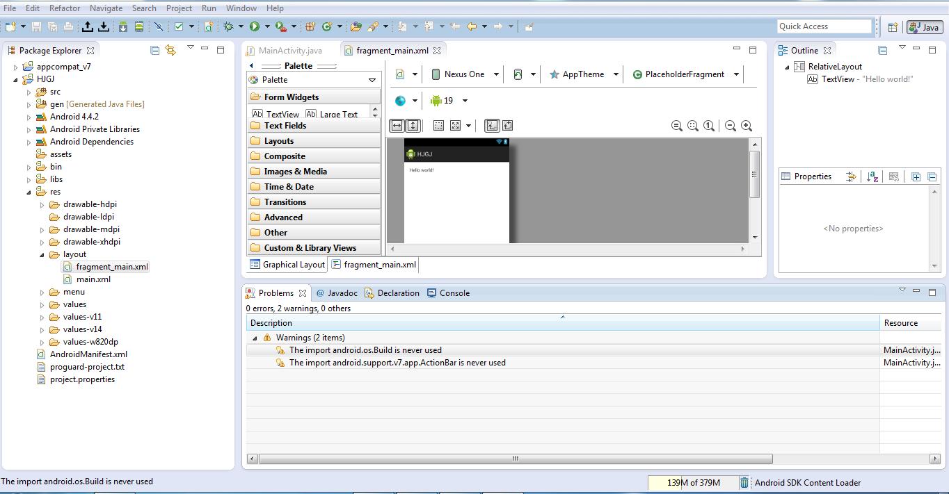Zoom out on the layout canvas
The image size is (949, 494).
tap(731, 126)
